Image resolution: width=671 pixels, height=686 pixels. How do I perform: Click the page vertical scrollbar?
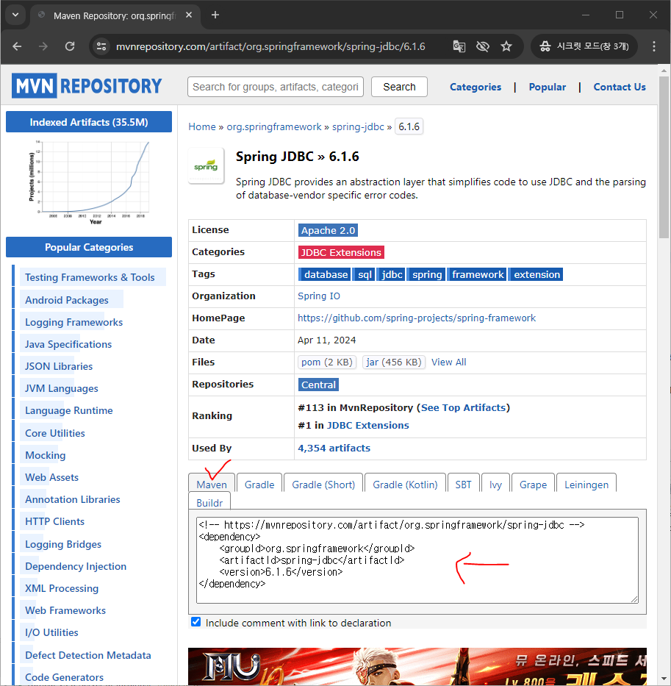click(664, 157)
